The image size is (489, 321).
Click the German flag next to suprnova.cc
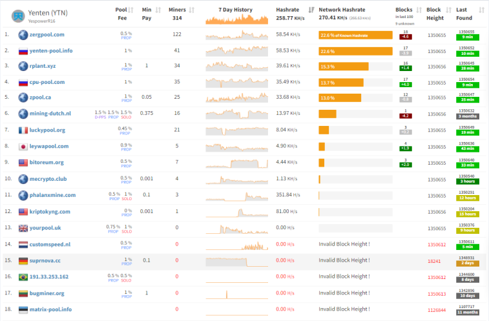pyautogui.click(x=23, y=261)
